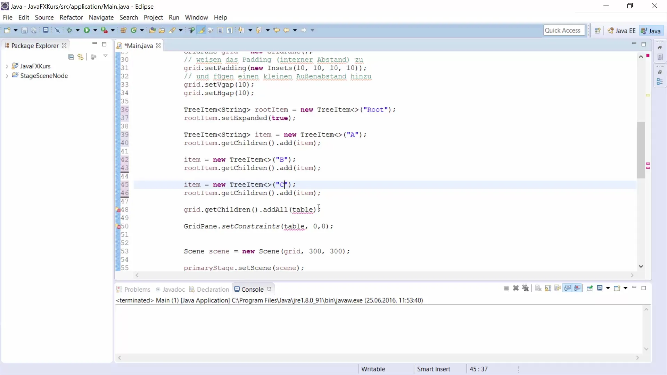Toggle Scroll Lock in the Console
Image resolution: width=667 pixels, height=375 pixels.
pyautogui.click(x=548, y=288)
